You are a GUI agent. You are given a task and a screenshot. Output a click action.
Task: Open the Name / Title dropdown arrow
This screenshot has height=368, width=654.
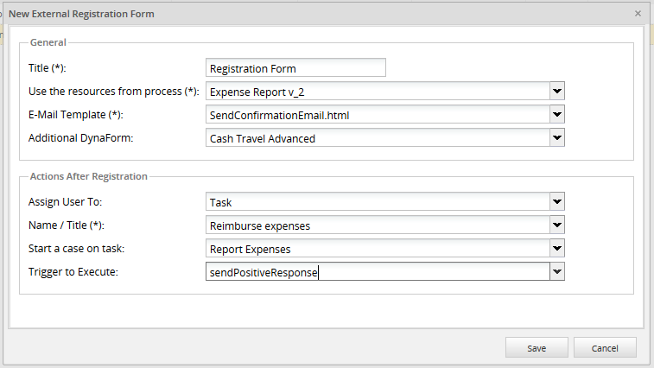coord(557,225)
